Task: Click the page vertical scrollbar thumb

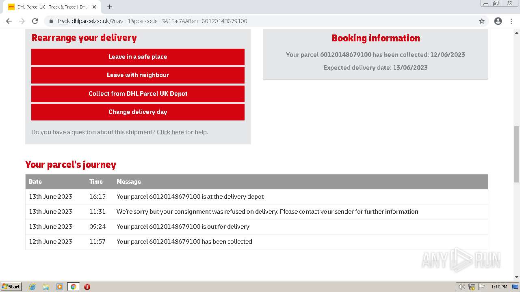Action: click(517, 154)
